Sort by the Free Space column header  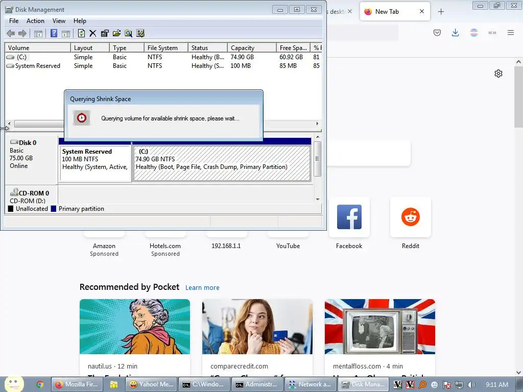pyautogui.click(x=293, y=47)
